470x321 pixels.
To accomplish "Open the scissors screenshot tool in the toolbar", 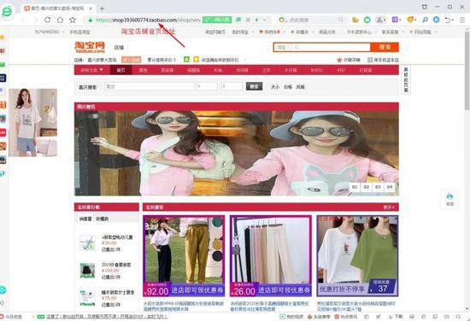I will 379,20.
